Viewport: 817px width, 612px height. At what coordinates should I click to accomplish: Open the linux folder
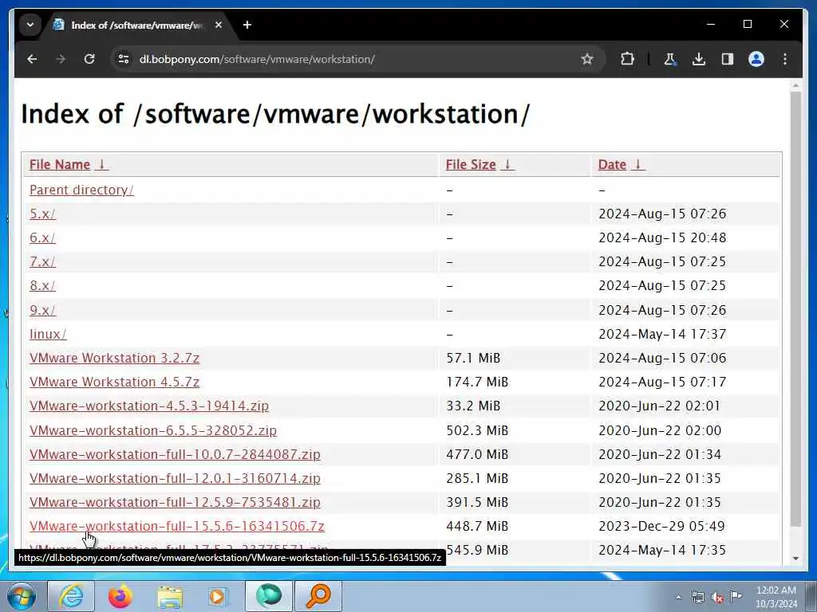48,334
